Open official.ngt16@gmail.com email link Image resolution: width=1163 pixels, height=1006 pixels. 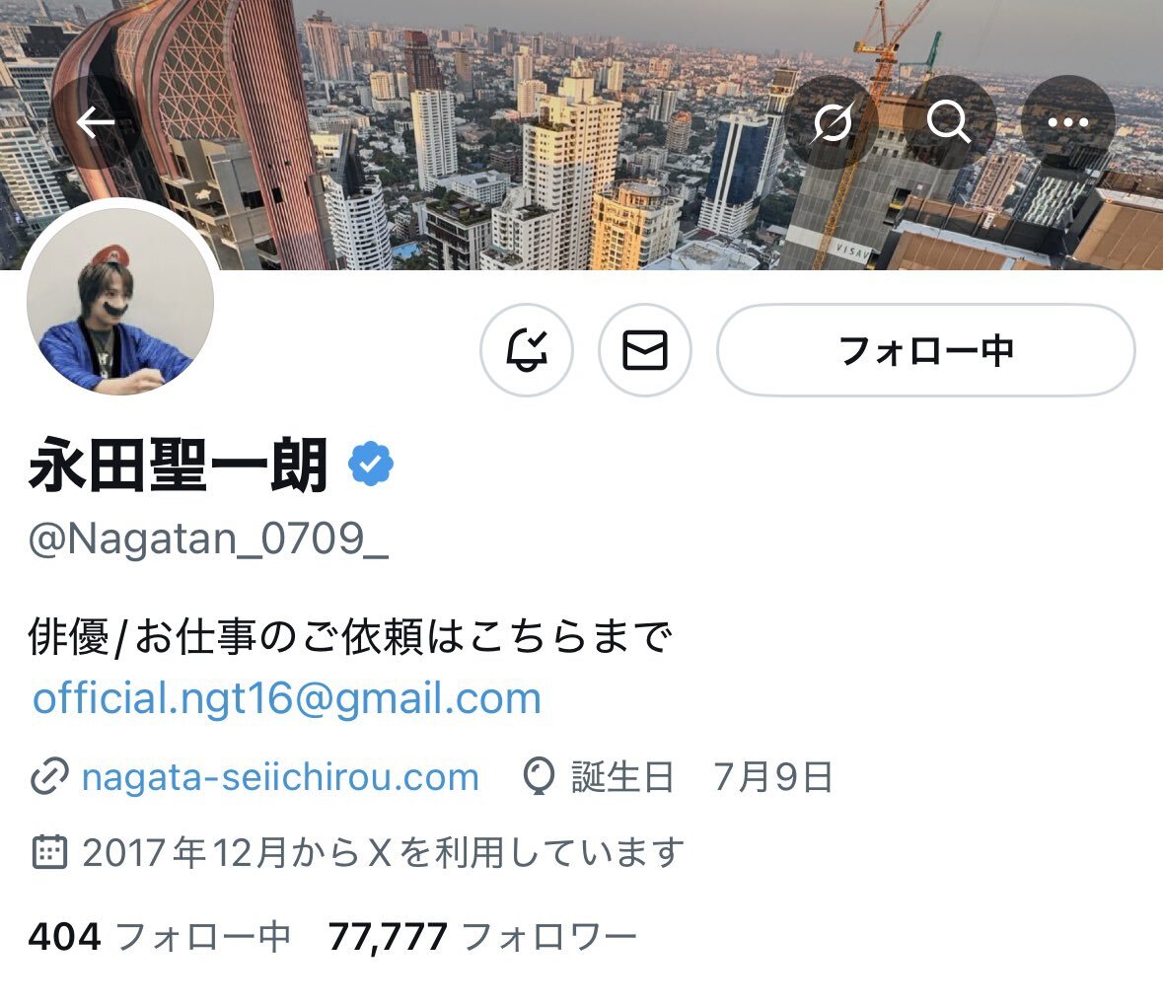287,698
